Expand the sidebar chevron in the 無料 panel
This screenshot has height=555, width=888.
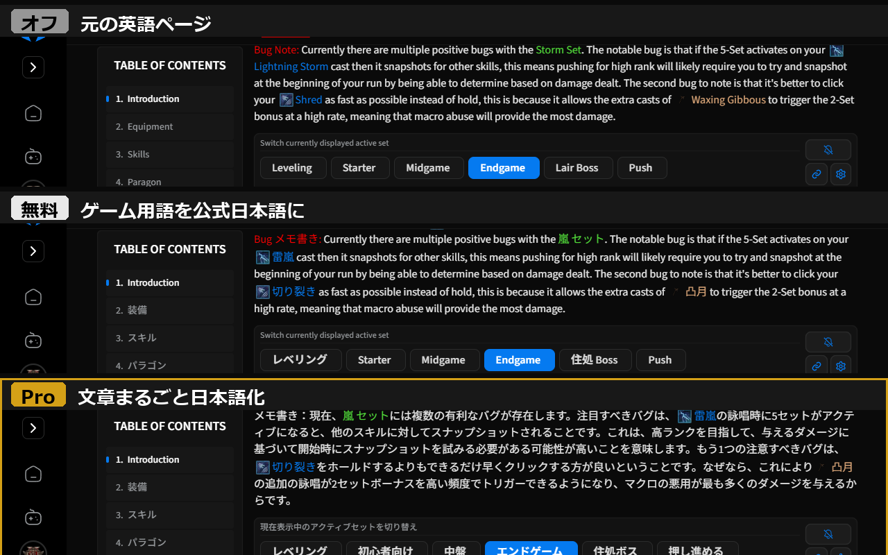point(33,251)
